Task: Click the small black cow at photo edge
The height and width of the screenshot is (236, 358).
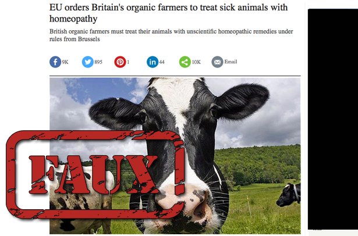Action: click(289, 195)
